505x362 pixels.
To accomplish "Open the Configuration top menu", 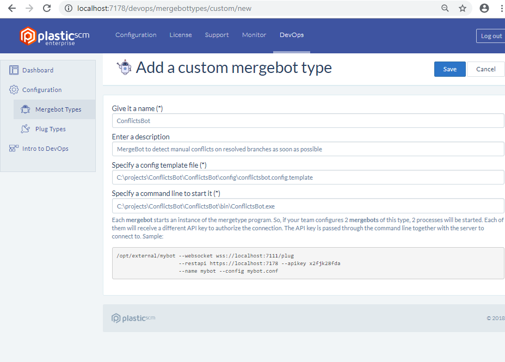I will (136, 35).
